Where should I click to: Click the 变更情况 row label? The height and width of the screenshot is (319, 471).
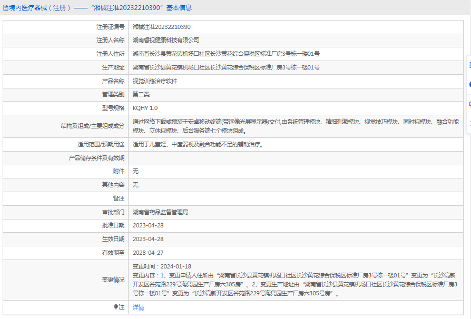click(113, 280)
